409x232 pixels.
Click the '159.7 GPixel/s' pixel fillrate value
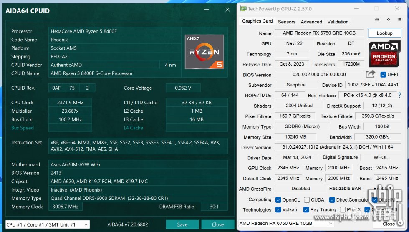click(x=295, y=116)
